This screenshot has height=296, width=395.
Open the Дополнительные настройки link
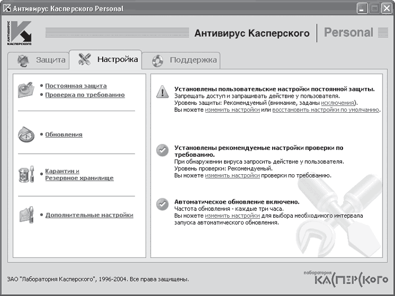(x=89, y=215)
